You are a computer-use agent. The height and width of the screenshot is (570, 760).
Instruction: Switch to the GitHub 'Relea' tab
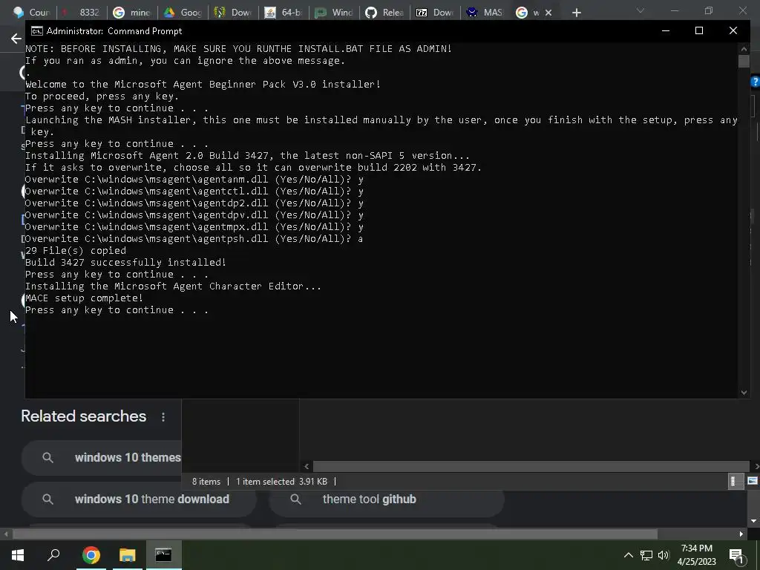[x=384, y=13]
